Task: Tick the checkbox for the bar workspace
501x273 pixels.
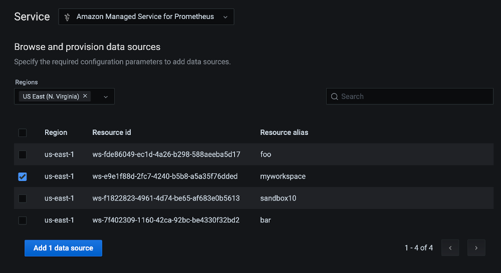Action: (x=23, y=220)
